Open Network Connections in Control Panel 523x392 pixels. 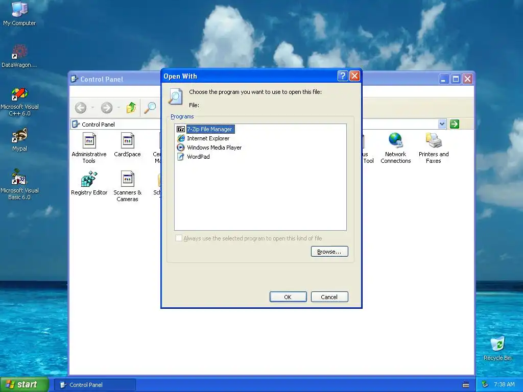tap(396, 148)
